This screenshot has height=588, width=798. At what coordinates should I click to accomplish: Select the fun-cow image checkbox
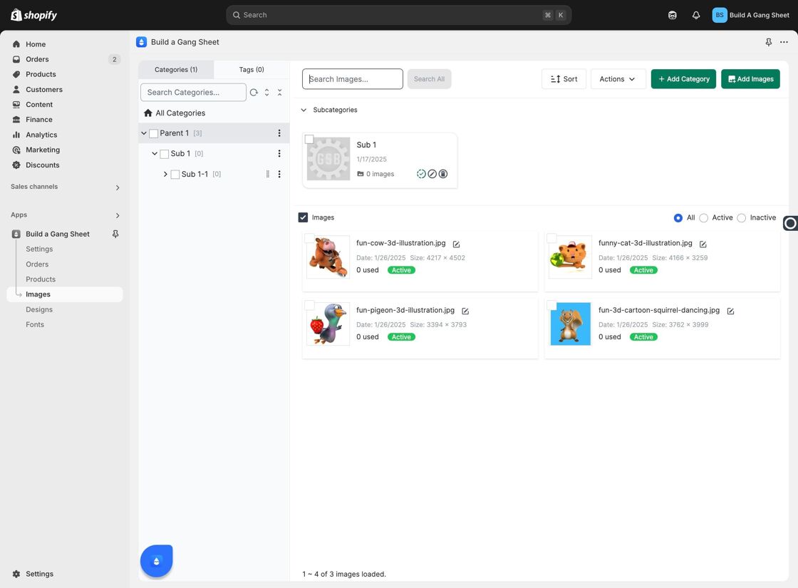click(309, 238)
